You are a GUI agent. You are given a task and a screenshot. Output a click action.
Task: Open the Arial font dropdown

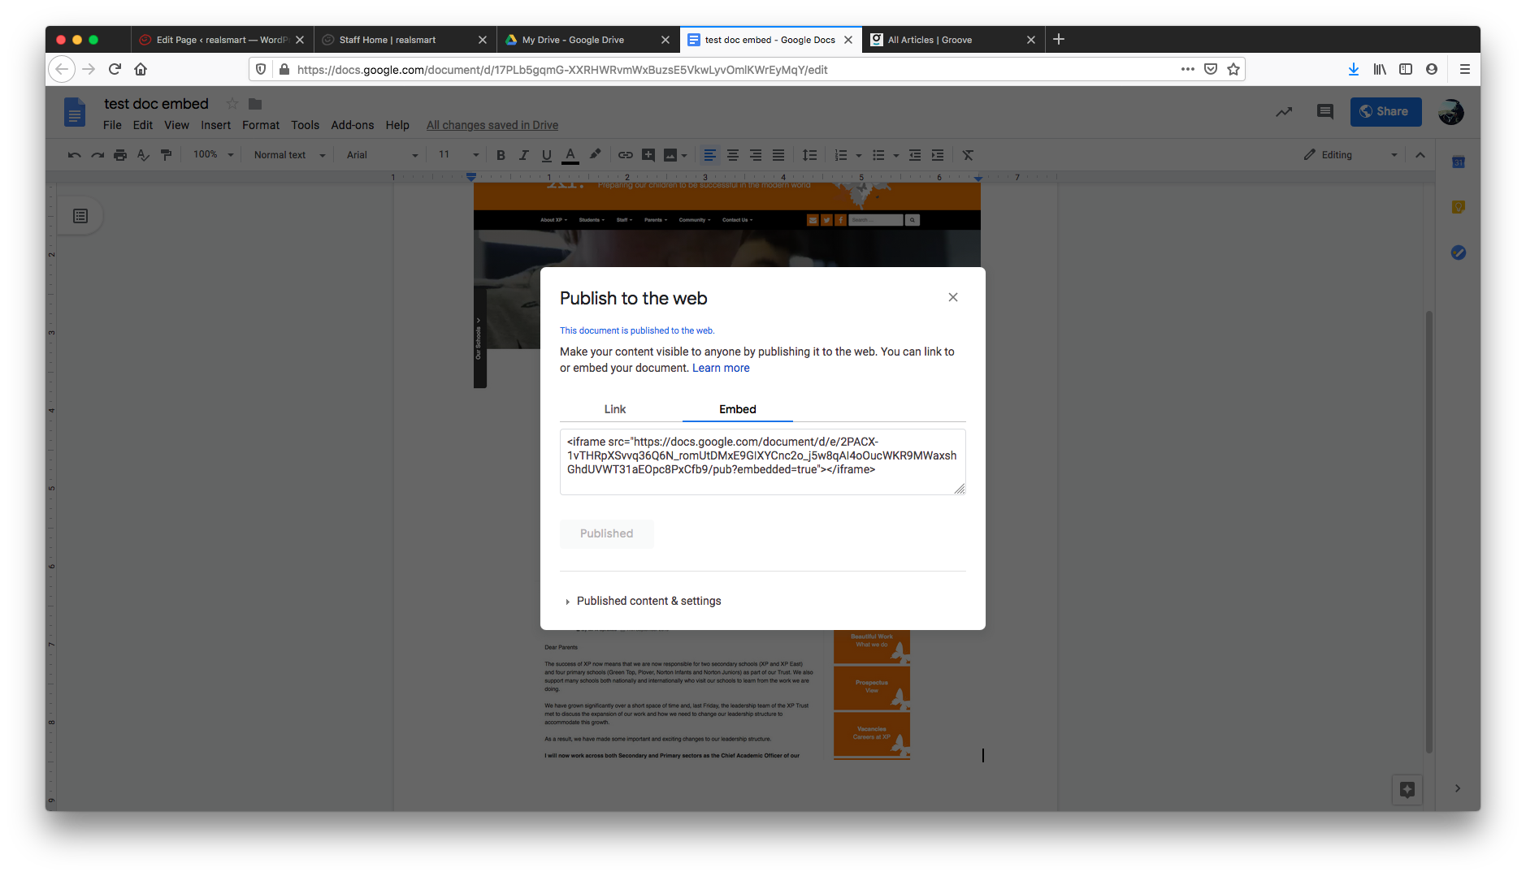[x=382, y=155]
